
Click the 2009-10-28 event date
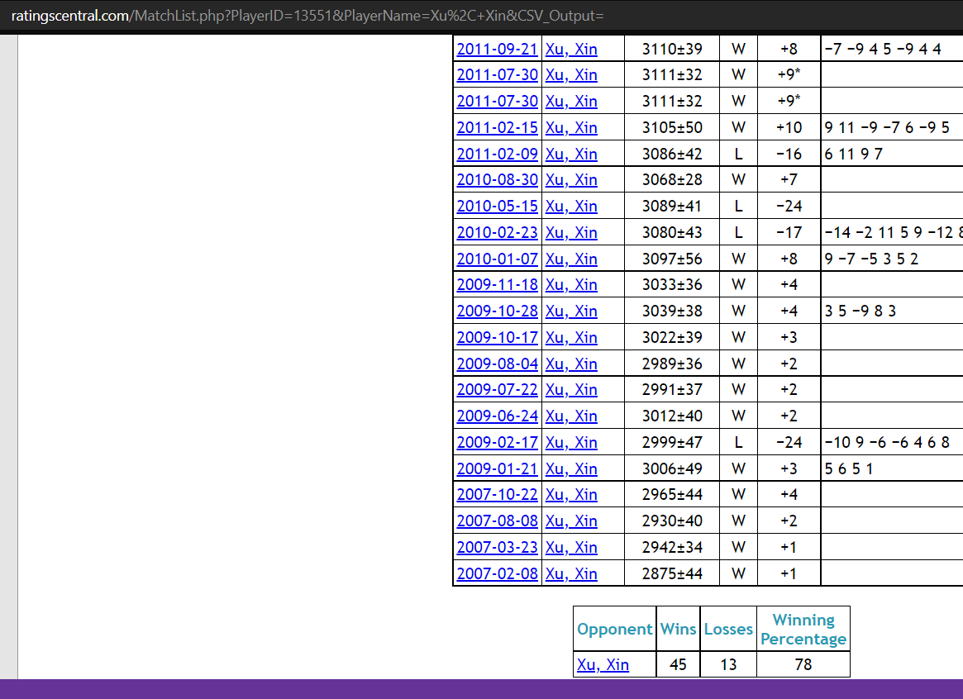pyautogui.click(x=497, y=311)
